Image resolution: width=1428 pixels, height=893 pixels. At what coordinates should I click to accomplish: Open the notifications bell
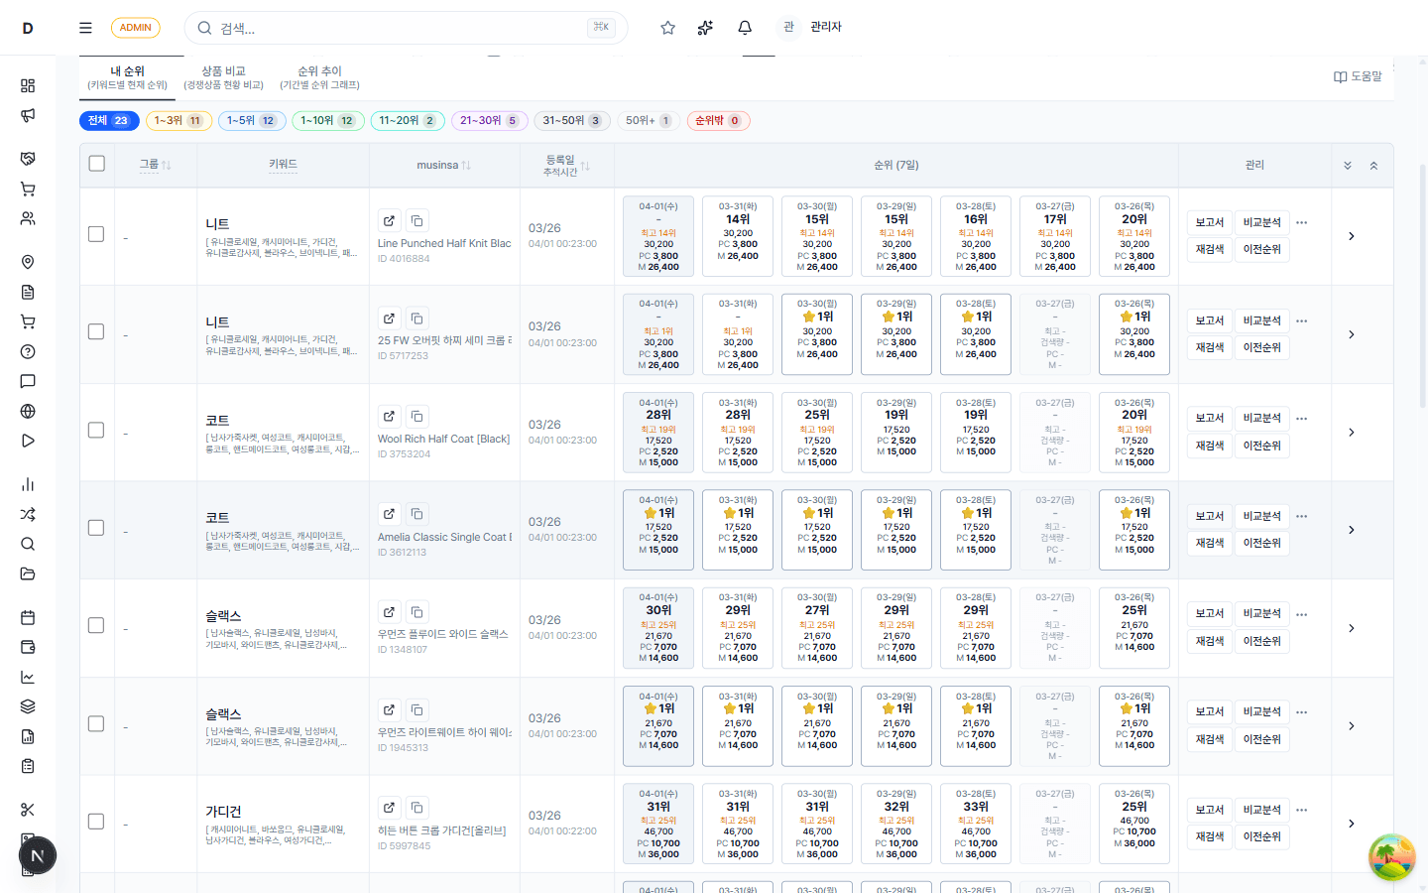coord(745,28)
